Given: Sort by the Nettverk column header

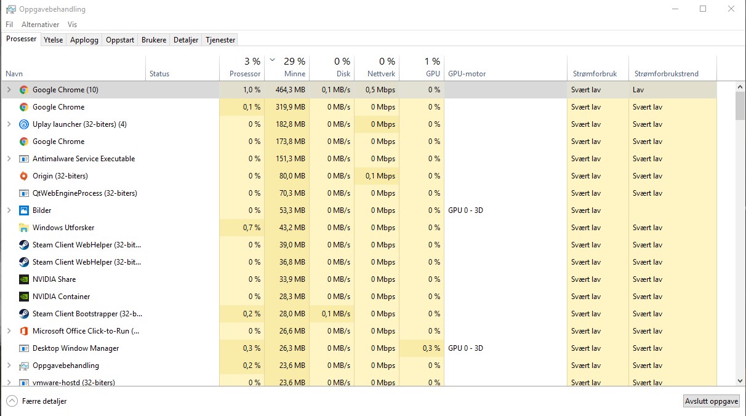Looking at the screenshot, I should [x=377, y=68].
